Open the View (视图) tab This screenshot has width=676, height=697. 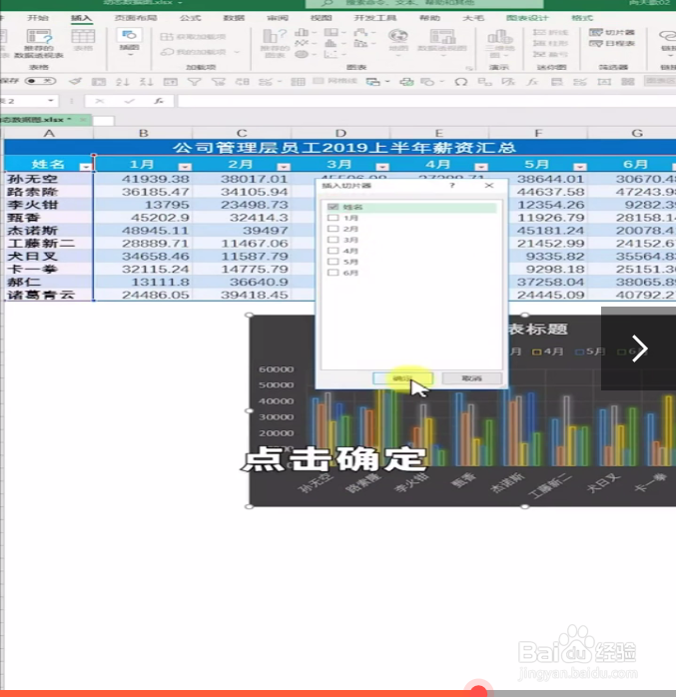click(x=321, y=18)
